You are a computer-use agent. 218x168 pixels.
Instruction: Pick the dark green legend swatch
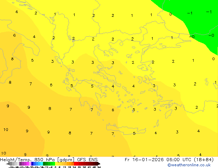(44, 164)
